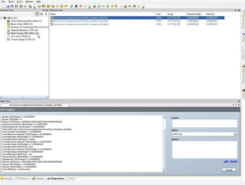Toggle the T type view button
The image size is (245, 185).
tap(37, 14)
